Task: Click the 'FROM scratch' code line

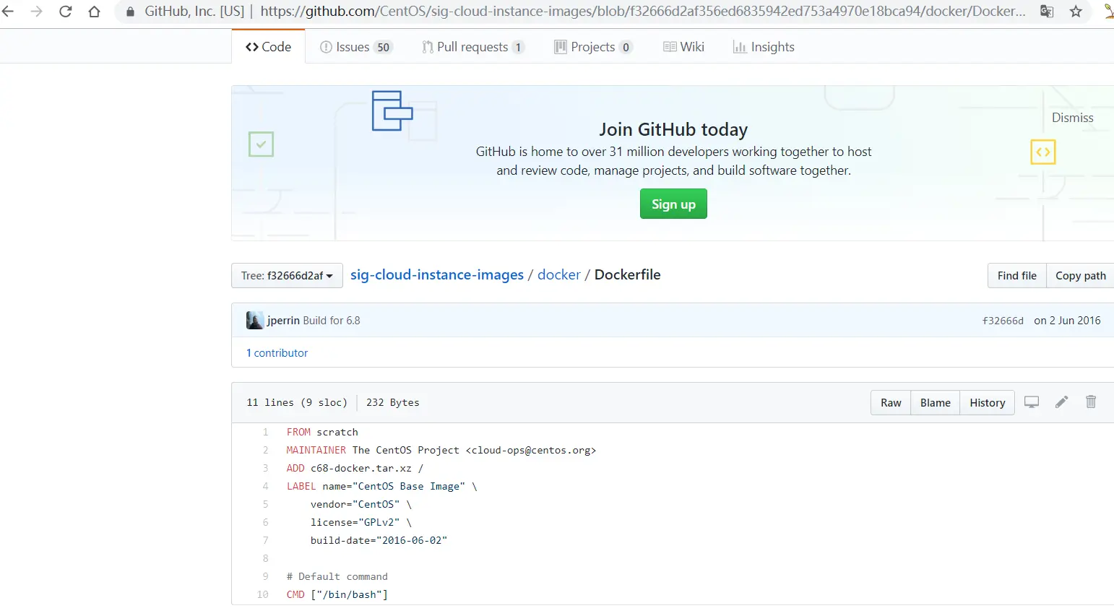Action: point(322,432)
